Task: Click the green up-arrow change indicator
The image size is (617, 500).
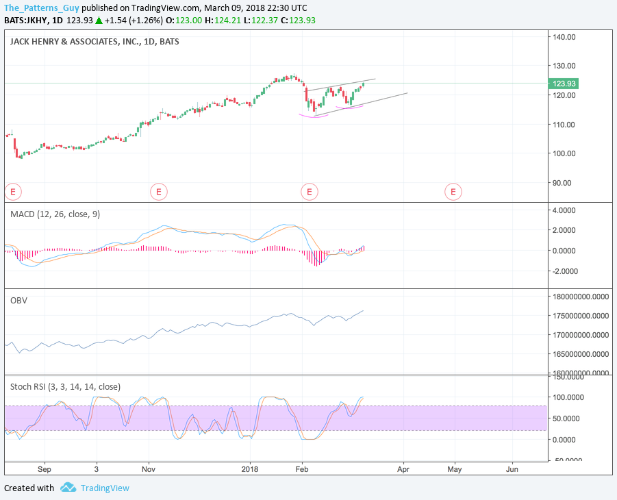Action: [x=99, y=21]
